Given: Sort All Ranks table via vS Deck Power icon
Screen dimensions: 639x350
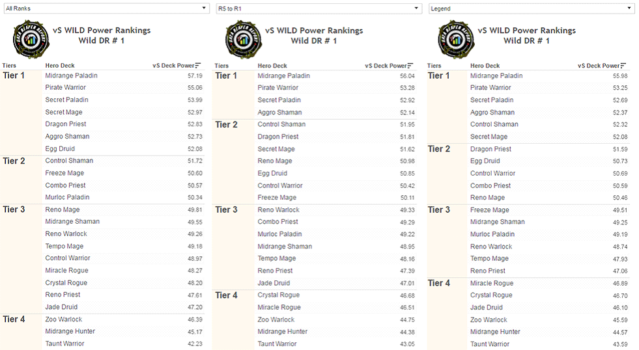Looking at the screenshot, I should [198, 66].
